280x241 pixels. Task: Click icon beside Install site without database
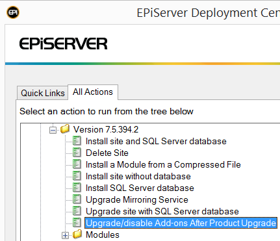[77, 176]
